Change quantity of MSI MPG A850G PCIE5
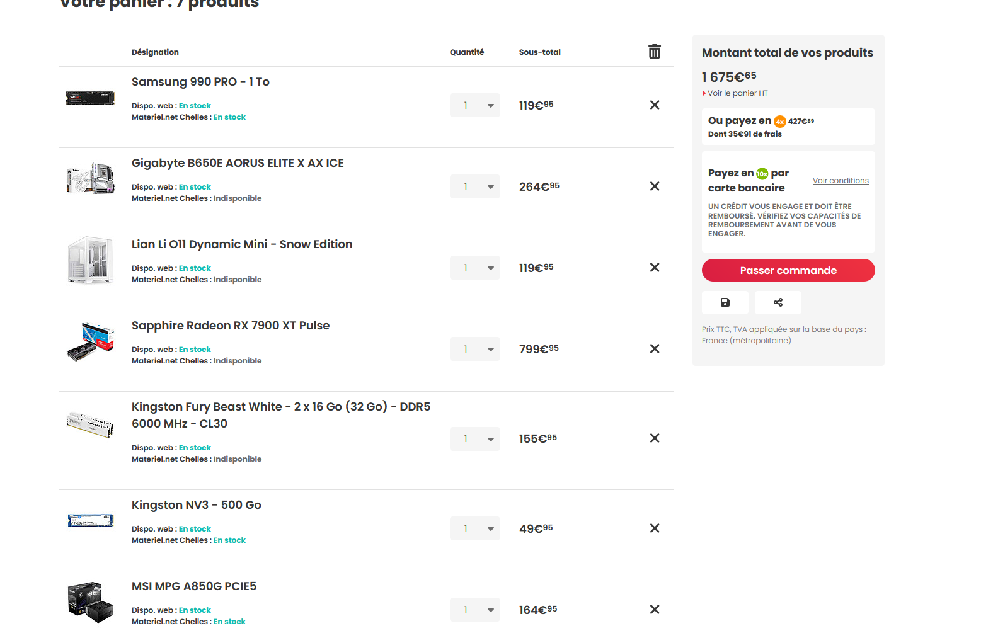The height and width of the screenshot is (638, 993). click(x=475, y=610)
